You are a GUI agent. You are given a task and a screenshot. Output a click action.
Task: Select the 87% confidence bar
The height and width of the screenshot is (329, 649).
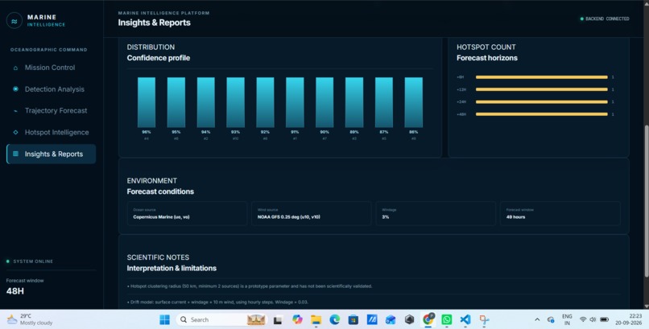(384, 102)
